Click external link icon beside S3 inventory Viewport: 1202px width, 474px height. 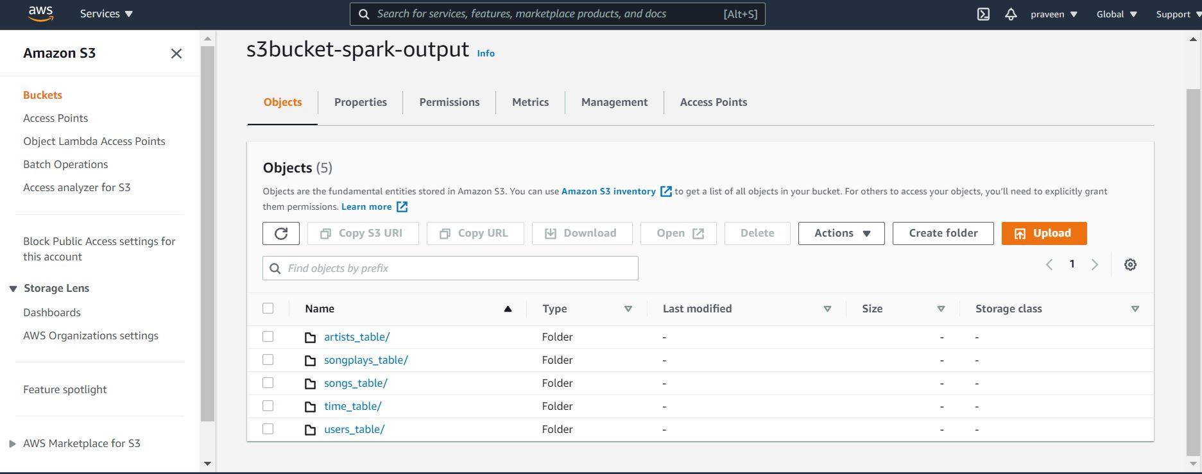666,191
